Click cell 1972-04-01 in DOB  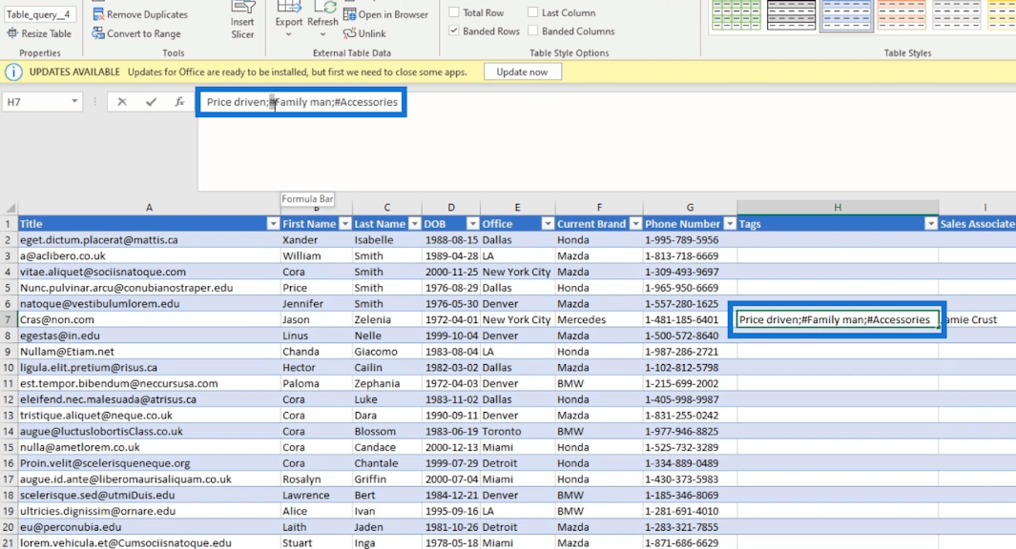coord(451,320)
